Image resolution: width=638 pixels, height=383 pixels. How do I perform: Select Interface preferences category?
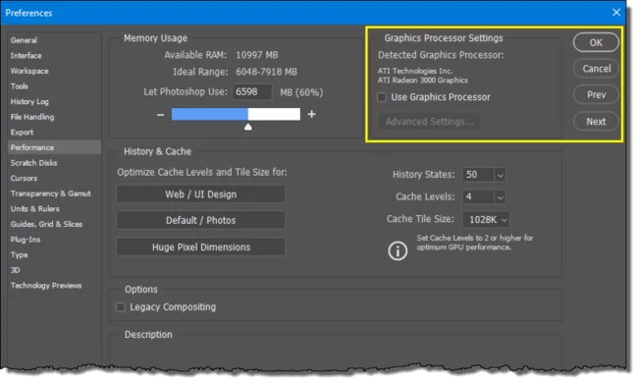pyautogui.click(x=54, y=56)
